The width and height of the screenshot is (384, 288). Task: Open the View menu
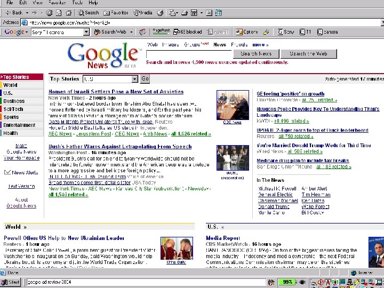coord(37,3)
